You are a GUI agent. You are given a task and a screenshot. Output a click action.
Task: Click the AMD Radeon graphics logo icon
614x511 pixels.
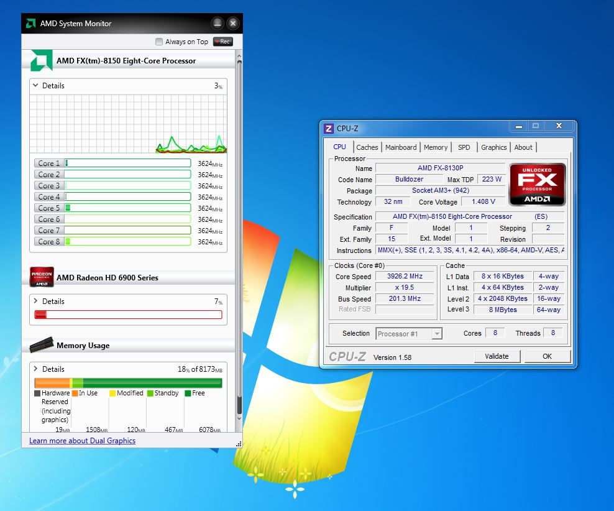click(x=42, y=277)
